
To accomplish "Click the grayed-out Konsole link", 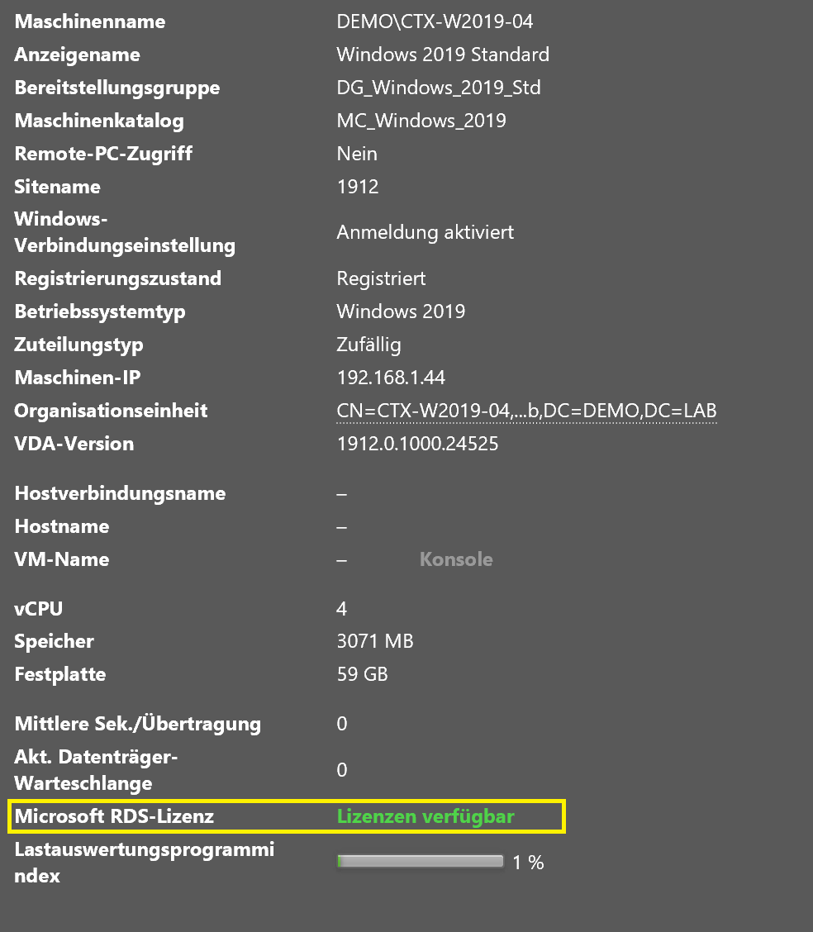I will point(455,559).
